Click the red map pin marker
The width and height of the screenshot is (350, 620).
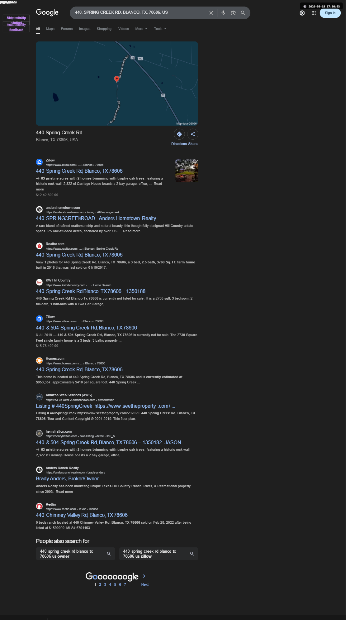tap(117, 79)
